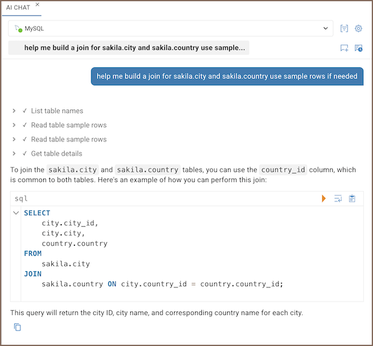Image resolution: width=373 pixels, height=346 pixels.
Task: Copy SQL code to clipboard
Action: [x=352, y=198]
